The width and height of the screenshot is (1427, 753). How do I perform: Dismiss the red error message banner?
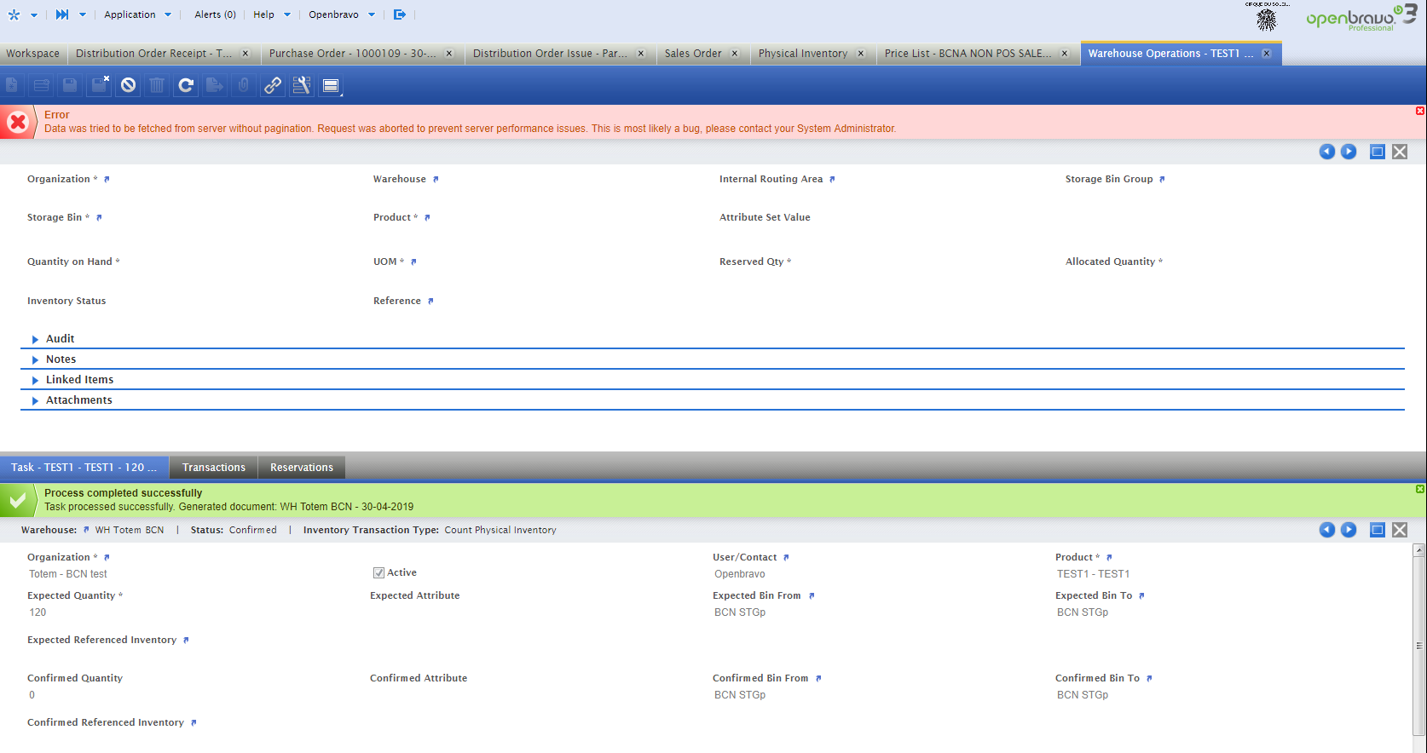click(1419, 111)
